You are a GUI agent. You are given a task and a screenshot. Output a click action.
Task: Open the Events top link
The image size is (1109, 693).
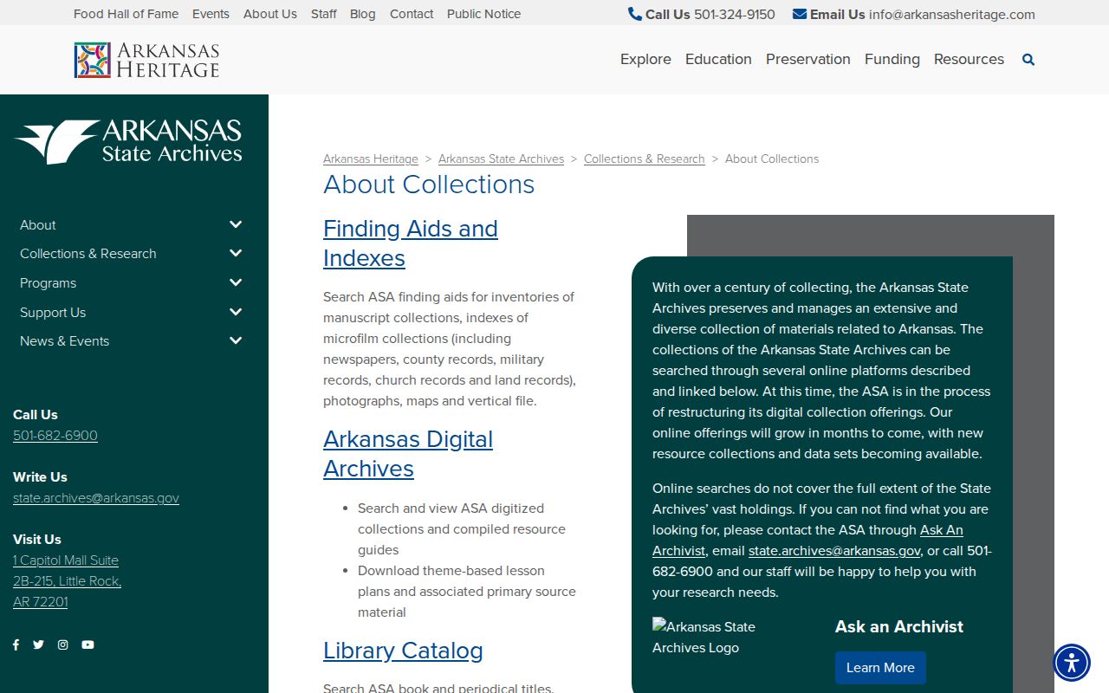211,14
